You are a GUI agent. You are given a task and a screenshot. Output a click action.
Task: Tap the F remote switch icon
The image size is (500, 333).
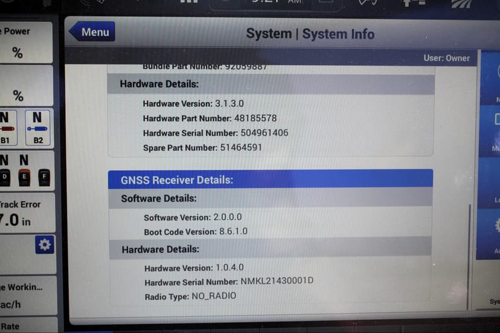43,177
